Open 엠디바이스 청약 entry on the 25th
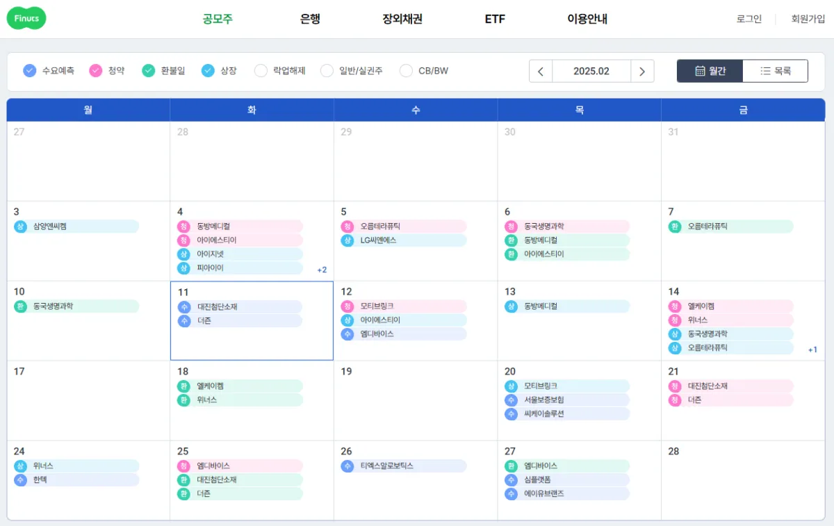The height and width of the screenshot is (526, 834). pos(240,466)
